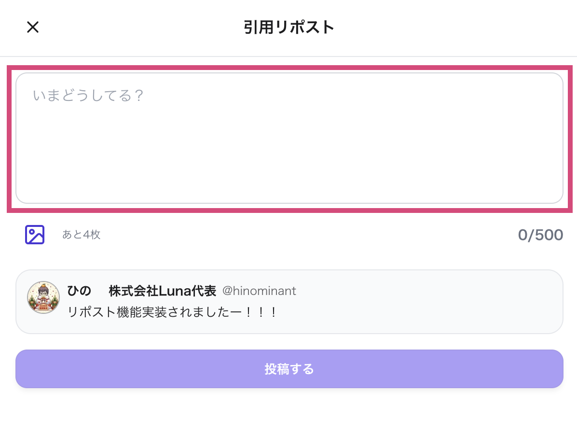Open the quoted user's avatar image
Image resolution: width=577 pixels, height=421 pixels.
(x=43, y=296)
